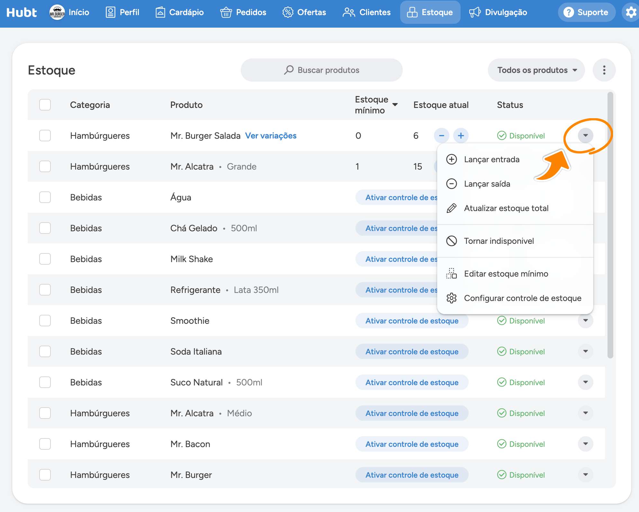Image resolution: width=639 pixels, height=512 pixels.
Task: Activate stock control for Smoothie
Action: tap(412, 321)
